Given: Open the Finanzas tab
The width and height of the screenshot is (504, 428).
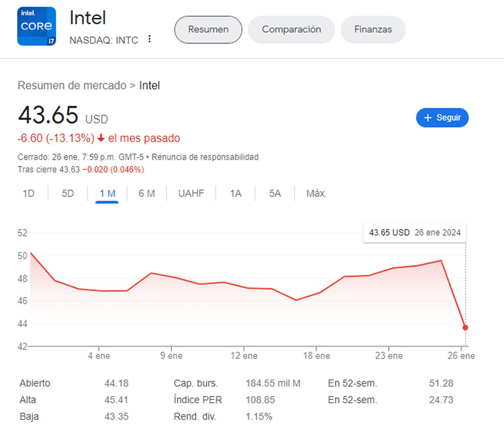Looking at the screenshot, I should click(x=373, y=30).
